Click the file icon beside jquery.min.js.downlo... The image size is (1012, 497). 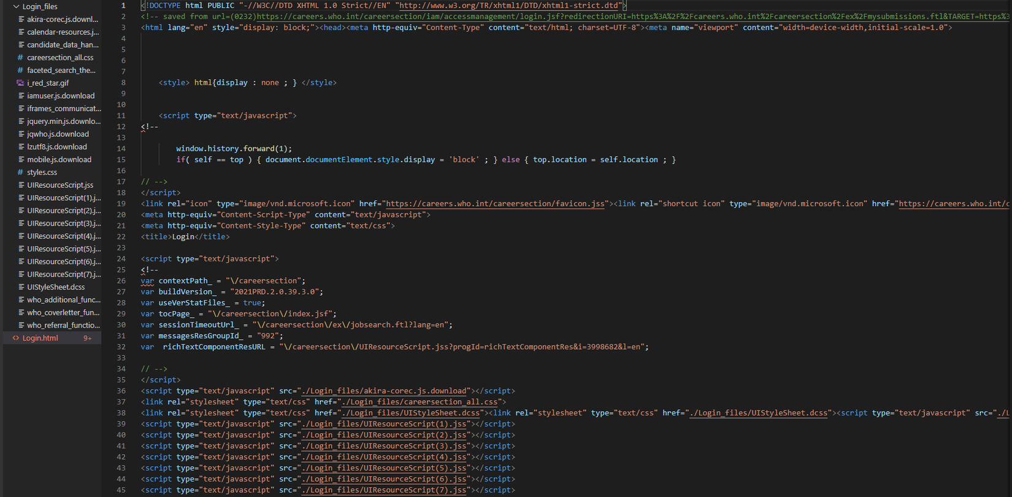tap(21, 121)
